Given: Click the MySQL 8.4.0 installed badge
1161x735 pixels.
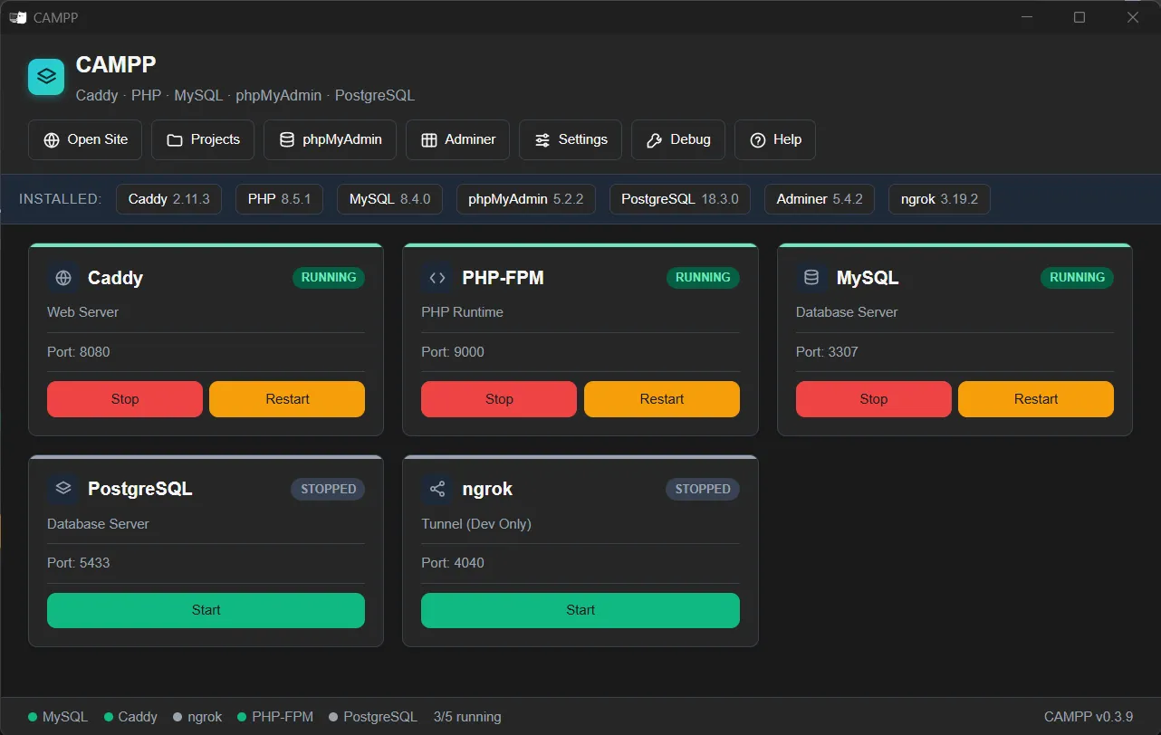Looking at the screenshot, I should (389, 199).
